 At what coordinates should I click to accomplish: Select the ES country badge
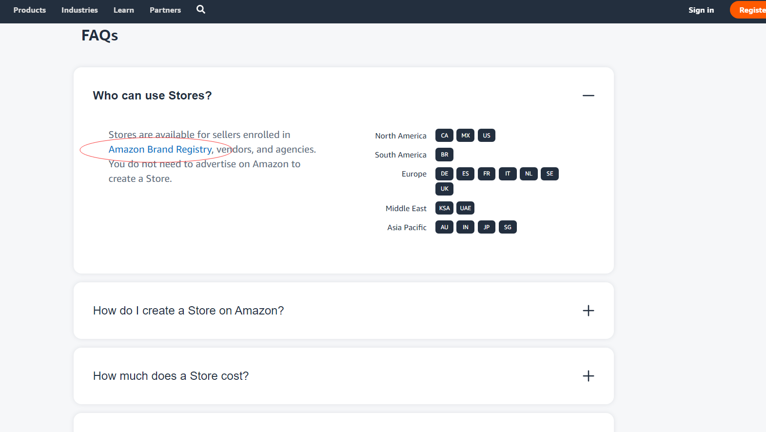pos(466,174)
